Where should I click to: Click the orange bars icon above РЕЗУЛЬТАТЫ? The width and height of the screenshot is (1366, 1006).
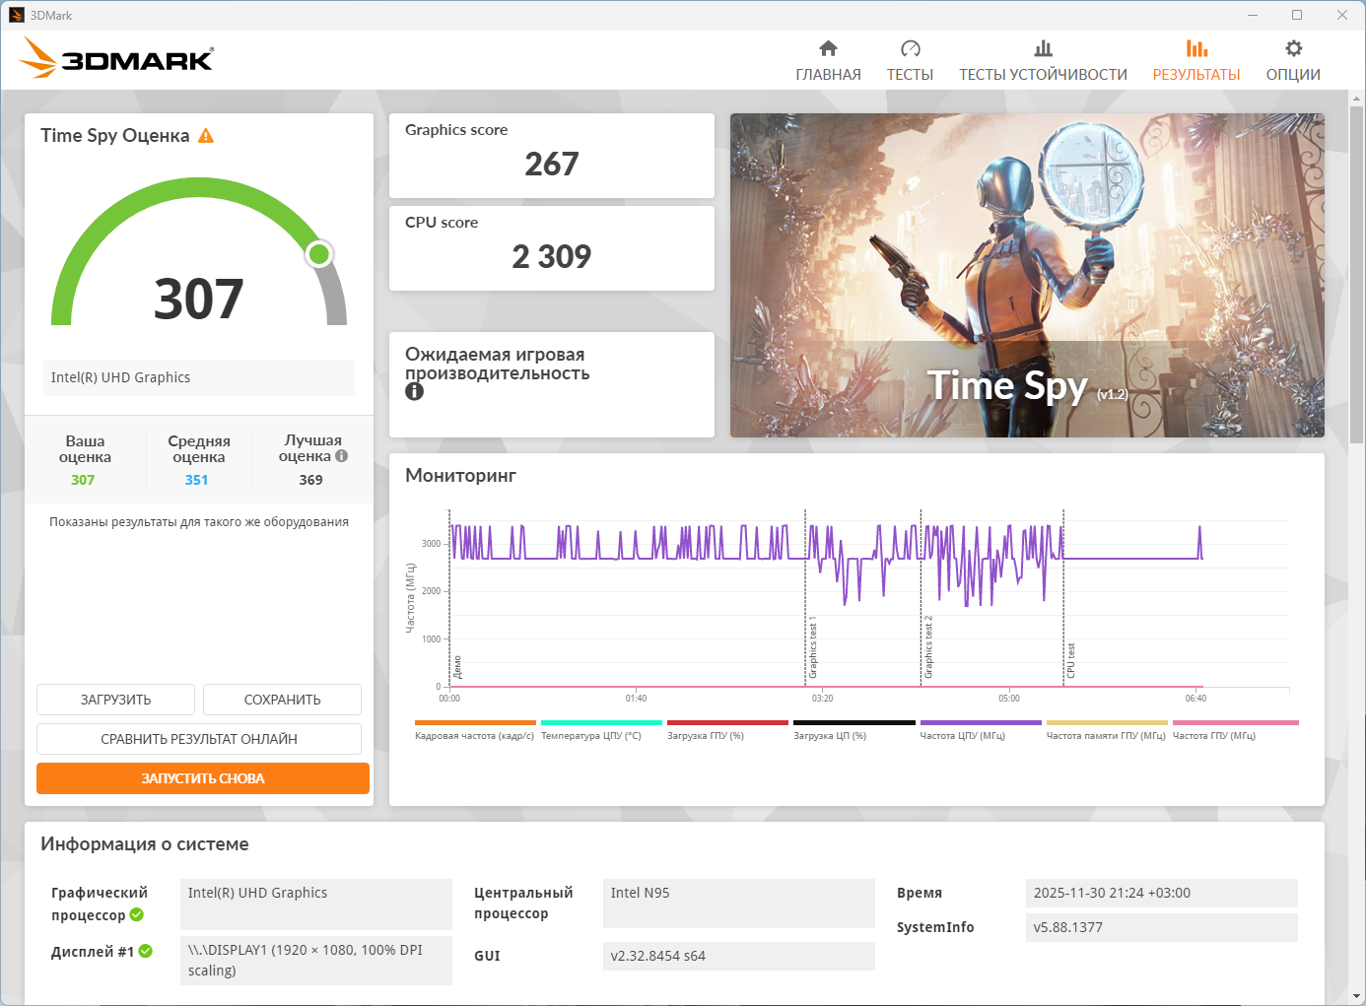[1196, 48]
